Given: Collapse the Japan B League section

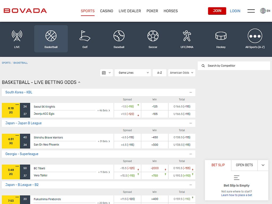Looking at the screenshot, I should point(191,123).
